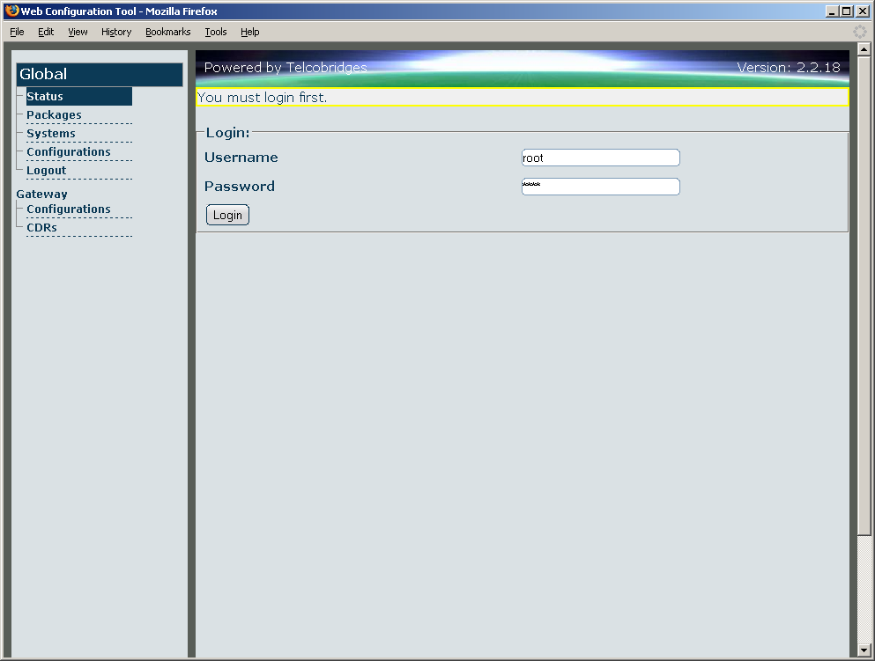Open Configurations under the Gateway section

(x=69, y=209)
